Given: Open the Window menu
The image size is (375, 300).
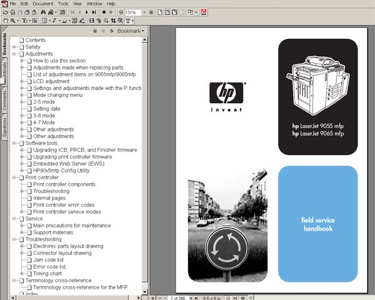Looking at the screenshot, I should pos(94,4).
